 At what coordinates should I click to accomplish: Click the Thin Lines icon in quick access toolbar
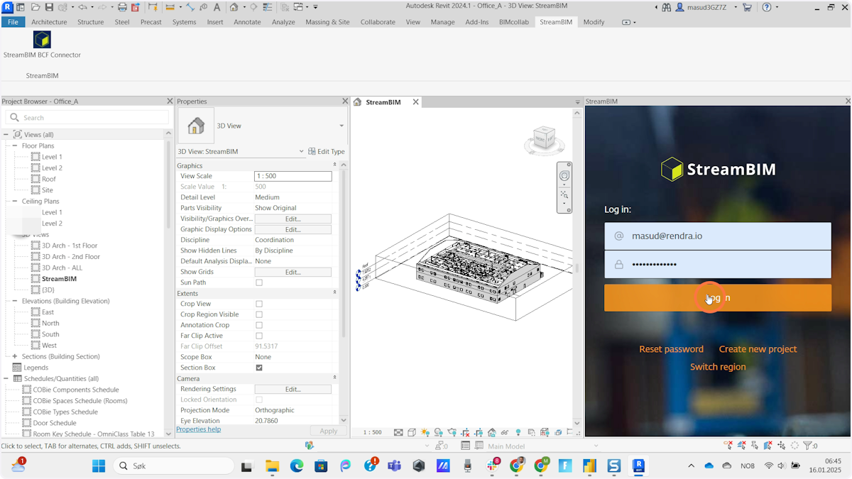tap(267, 7)
